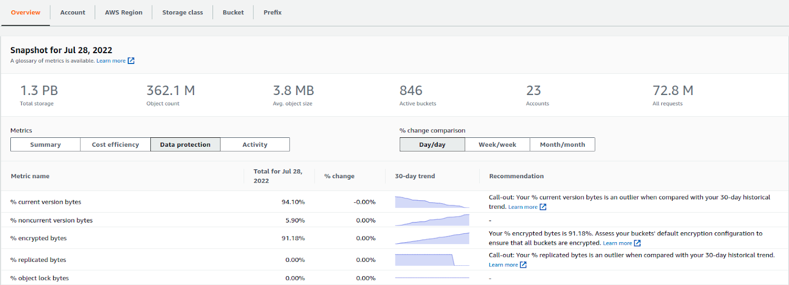Open Learn more link about encrypted bytes

617,243
